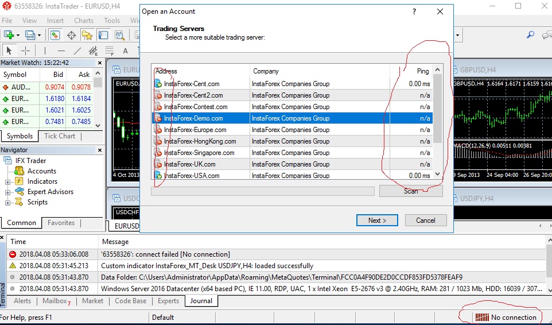The width and height of the screenshot is (552, 325).
Task: Click the 'connect failed' journal message
Action: [165, 254]
